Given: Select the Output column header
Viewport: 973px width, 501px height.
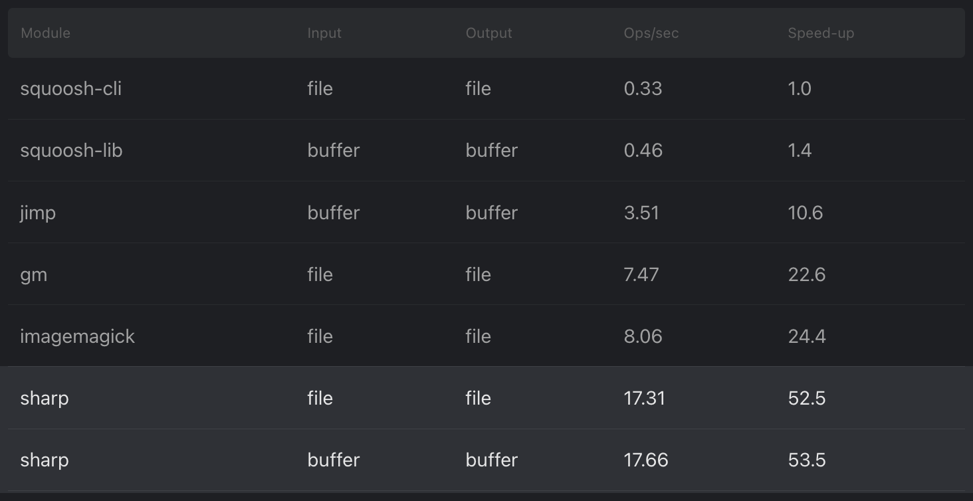Looking at the screenshot, I should coord(488,33).
